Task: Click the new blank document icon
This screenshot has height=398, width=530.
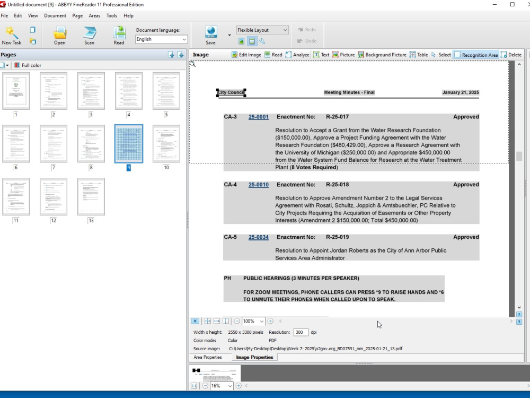Action: [x=32, y=30]
